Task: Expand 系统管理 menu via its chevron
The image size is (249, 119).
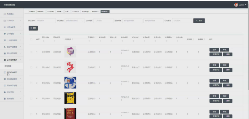Action: (x=20, y=98)
